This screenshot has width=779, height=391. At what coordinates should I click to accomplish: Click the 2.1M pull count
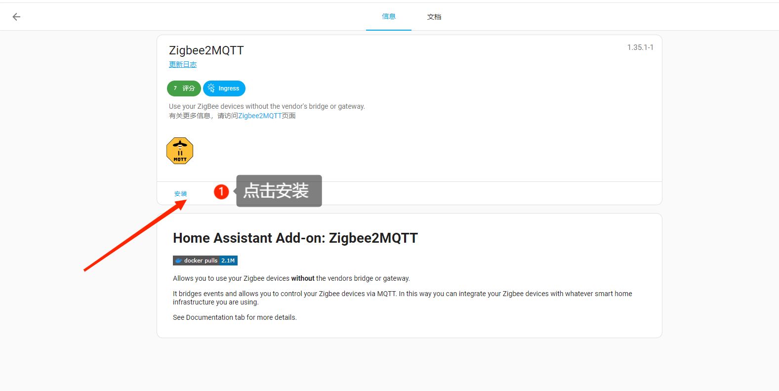tap(228, 261)
